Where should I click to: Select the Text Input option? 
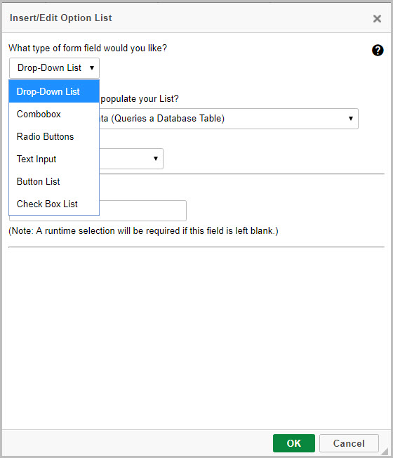54,159
